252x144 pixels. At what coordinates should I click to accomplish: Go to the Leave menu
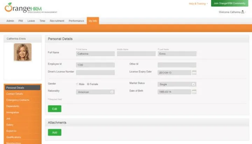(x=31, y=21)
